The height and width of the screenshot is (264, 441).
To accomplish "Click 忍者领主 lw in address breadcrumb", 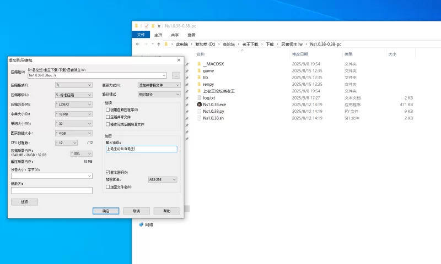I will click(x=292, y=45).
